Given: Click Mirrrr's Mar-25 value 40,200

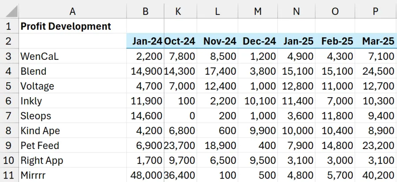Looking at the screenshot, I should pyautogui.click(x=376, y=175).
